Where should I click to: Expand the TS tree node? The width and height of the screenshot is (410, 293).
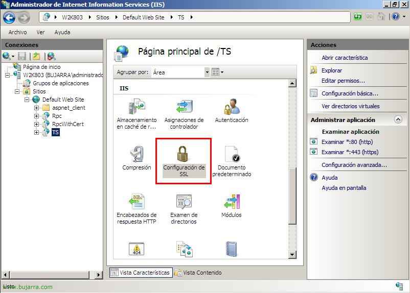point(37,132)
